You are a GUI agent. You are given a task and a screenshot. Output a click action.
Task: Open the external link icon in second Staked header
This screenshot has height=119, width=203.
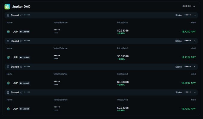[21, 41]
